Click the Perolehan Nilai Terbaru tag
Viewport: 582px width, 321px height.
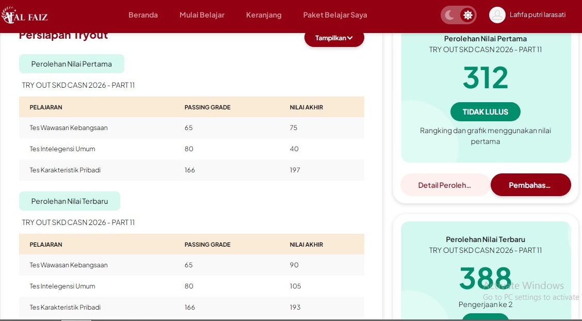[x=70, y=201]
